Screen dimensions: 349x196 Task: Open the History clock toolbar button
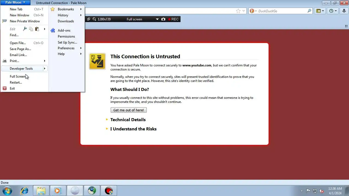333,11
